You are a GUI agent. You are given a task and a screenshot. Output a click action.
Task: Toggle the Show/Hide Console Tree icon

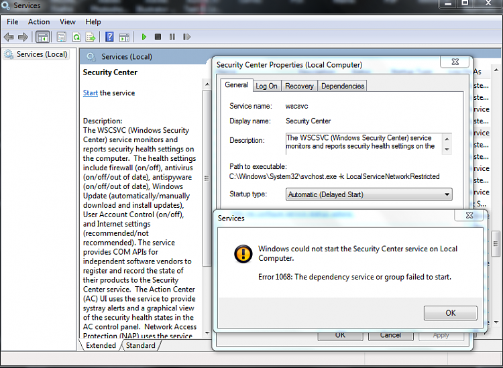pos(43,37)
